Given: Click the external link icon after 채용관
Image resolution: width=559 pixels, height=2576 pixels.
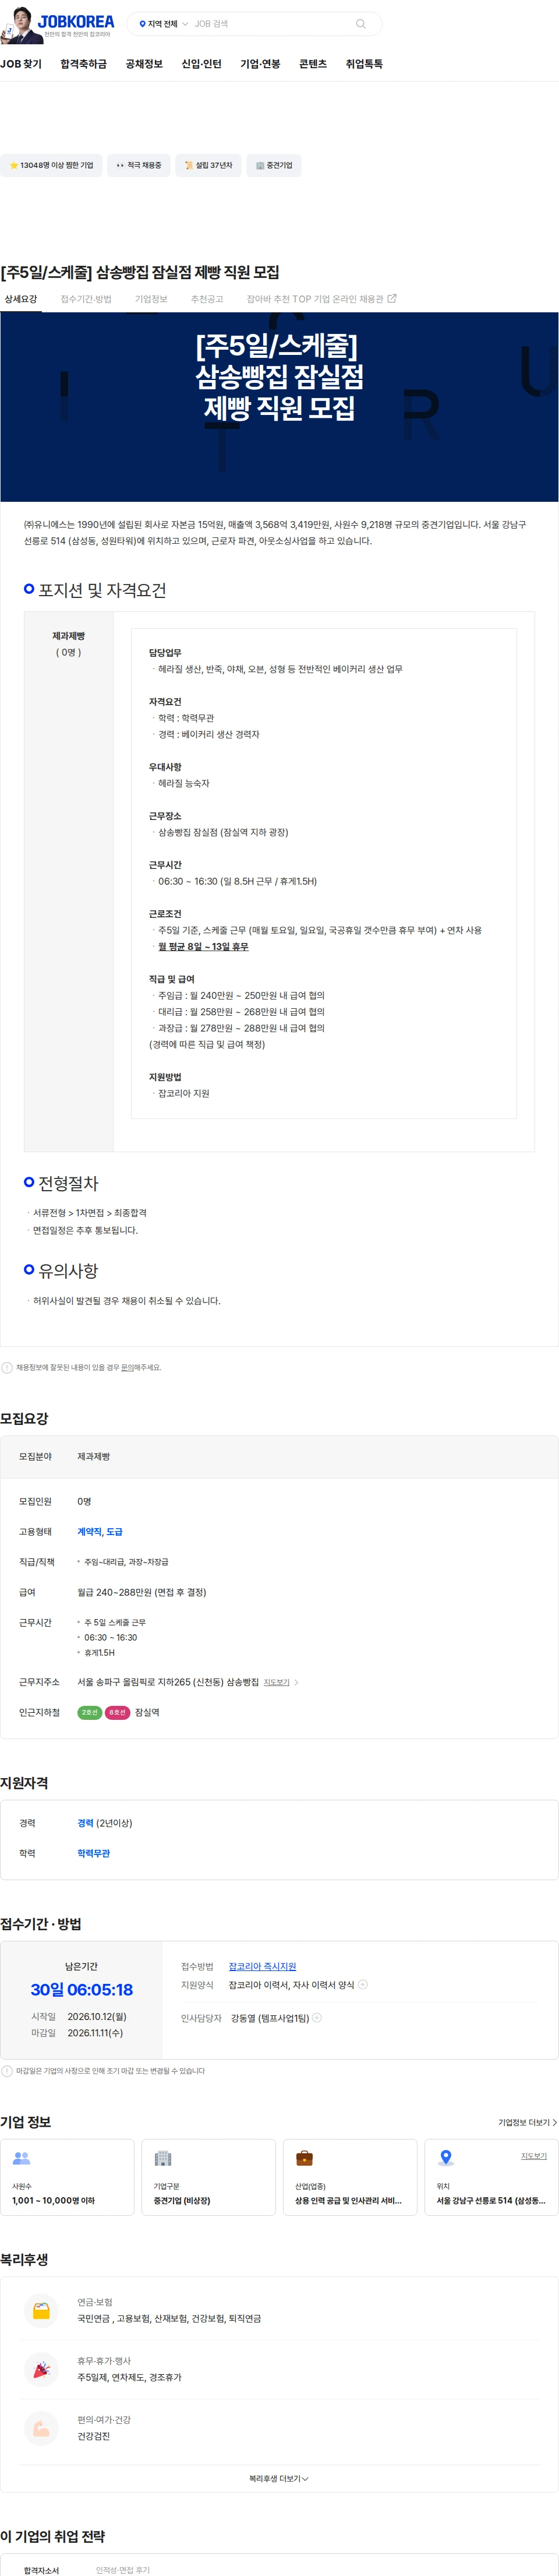Looking at the screenshot, I should (392, 298).
